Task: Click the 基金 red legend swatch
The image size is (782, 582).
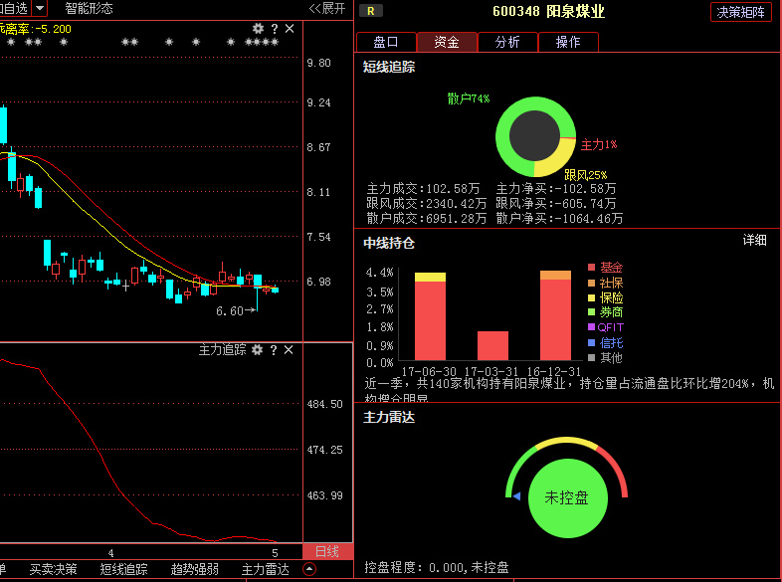Action: [591, 268]
